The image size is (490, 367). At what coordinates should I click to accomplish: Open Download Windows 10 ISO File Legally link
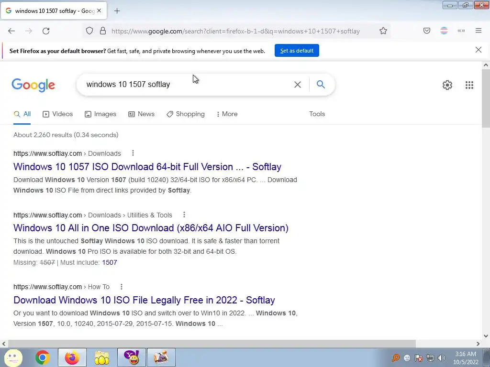click(x=144, y=300)
